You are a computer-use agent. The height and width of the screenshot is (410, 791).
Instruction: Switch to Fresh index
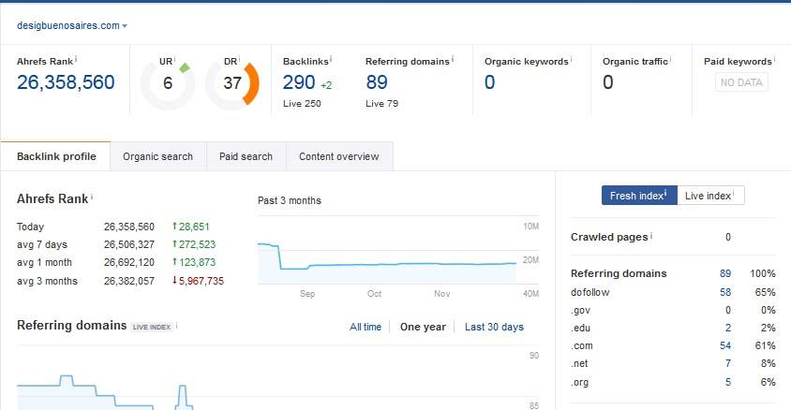[x=637, y=196]
